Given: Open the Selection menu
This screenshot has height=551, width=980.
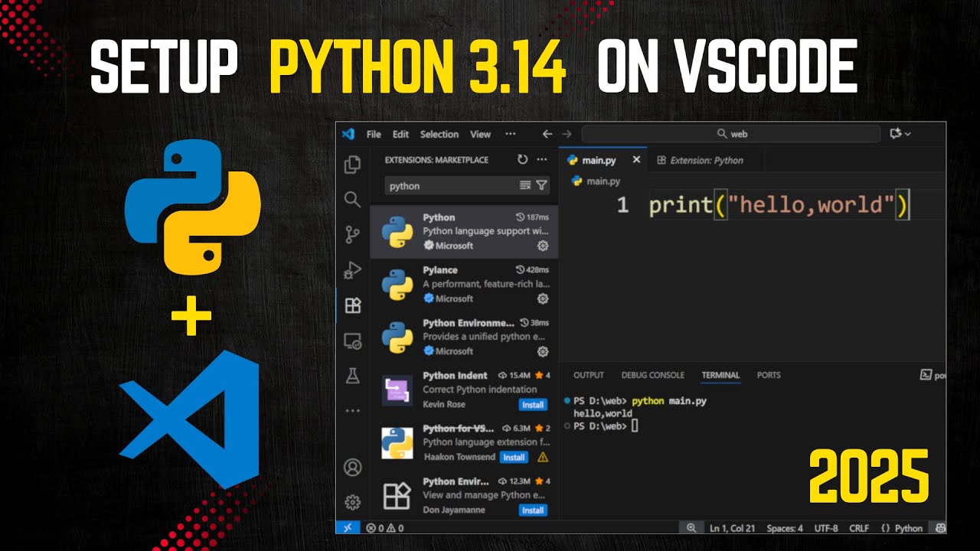Looking at the screenshot, I should [439, 134].
